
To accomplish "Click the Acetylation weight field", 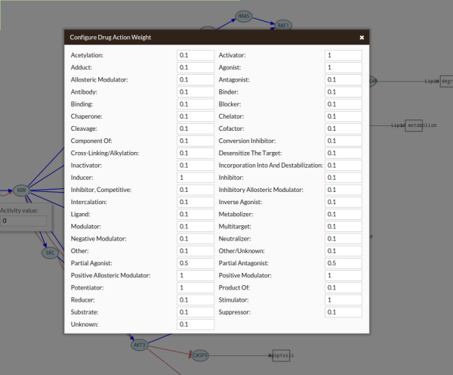I will 196,55.
